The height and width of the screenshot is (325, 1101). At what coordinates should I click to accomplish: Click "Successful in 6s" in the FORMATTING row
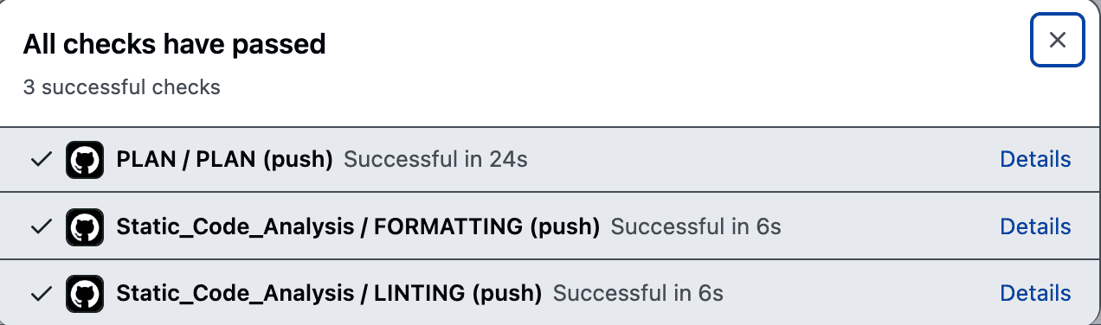click(696, 226)
